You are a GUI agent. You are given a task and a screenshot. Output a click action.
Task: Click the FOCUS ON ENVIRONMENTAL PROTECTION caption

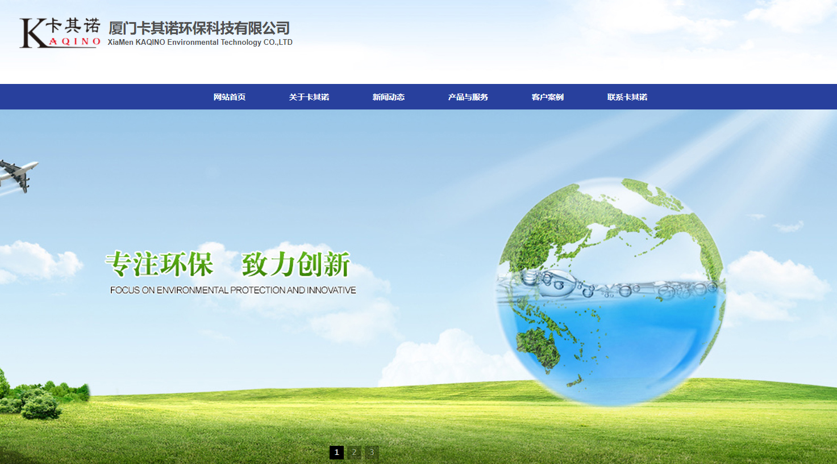pos(233,290)
